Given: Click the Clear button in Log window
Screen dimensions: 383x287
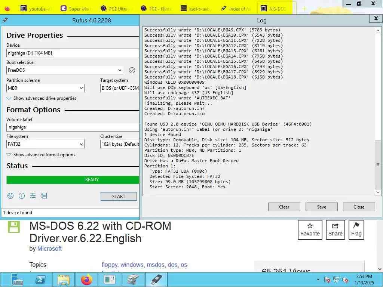Looking at the screenshot, I should point(284,207).
